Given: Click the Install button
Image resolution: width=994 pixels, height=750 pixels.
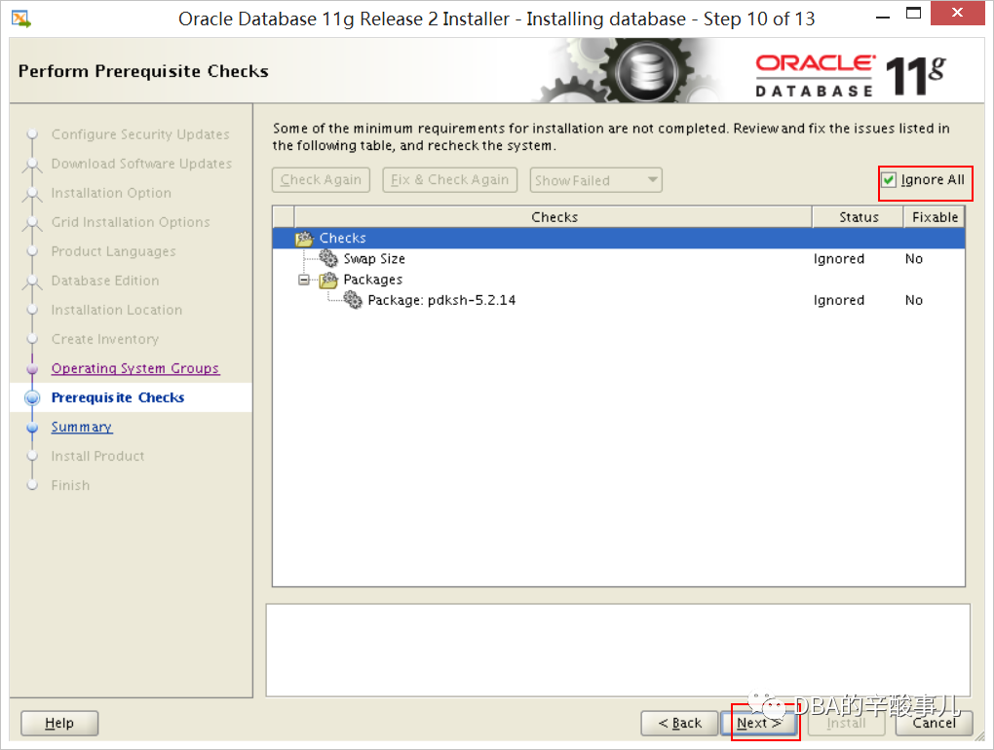Looking at the screenshot, I should 846,724.
